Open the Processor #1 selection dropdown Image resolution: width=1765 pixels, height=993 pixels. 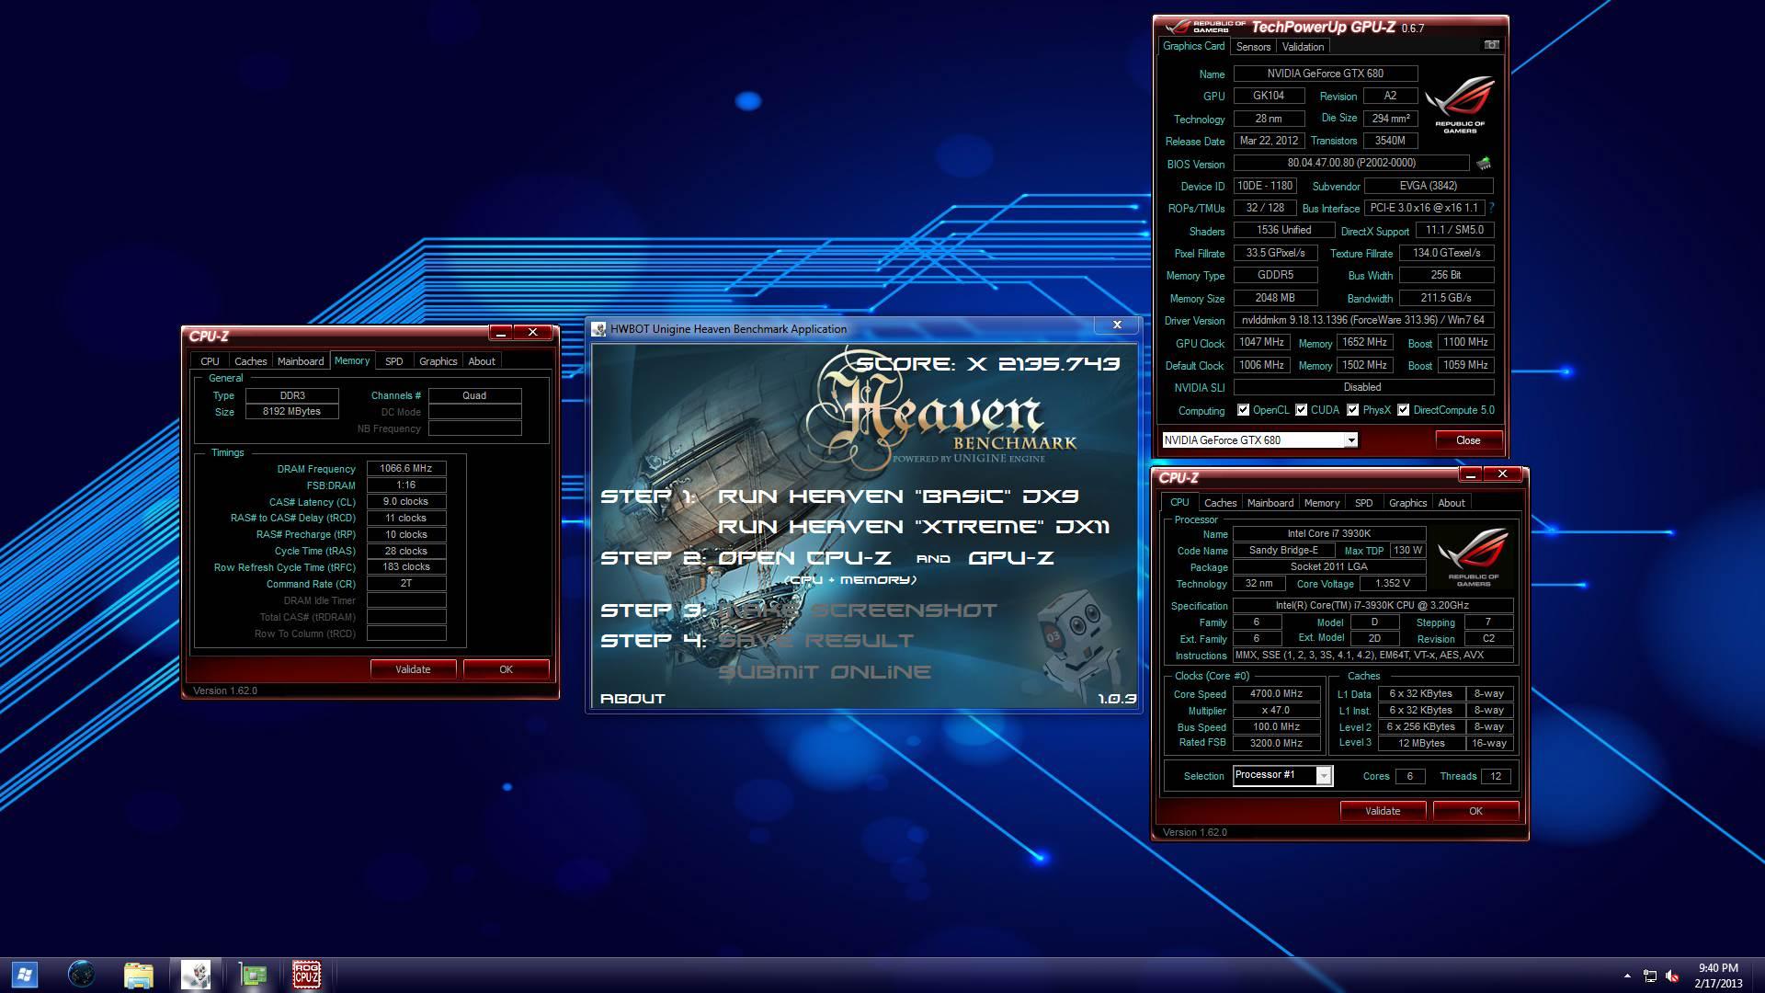[x=1281, y=775]
